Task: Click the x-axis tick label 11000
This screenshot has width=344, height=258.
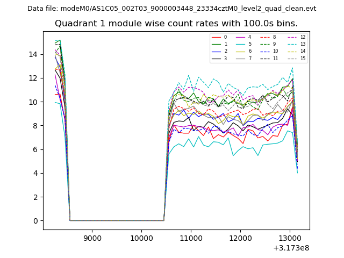Action: pyautogui.click(x=191, y=238)
